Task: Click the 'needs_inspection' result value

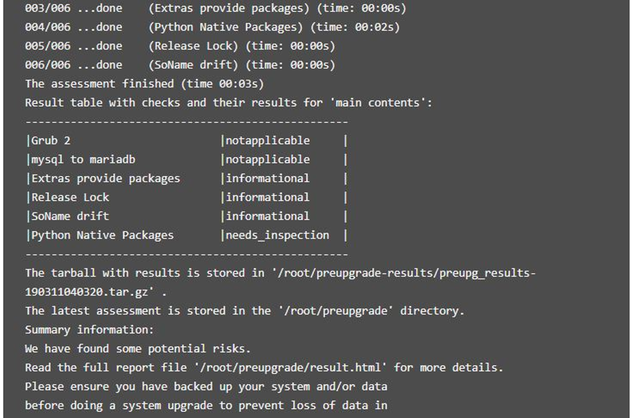Action: pos(277,235)
